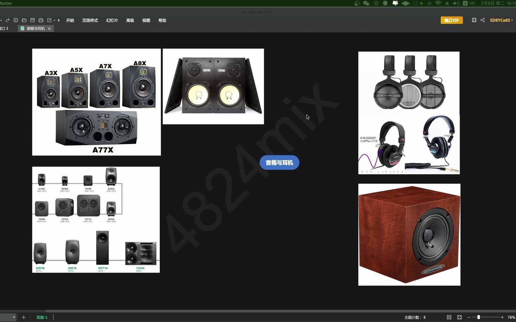
Task: Open the 幻灯片 menu tab
Action: tap(112, 20)
